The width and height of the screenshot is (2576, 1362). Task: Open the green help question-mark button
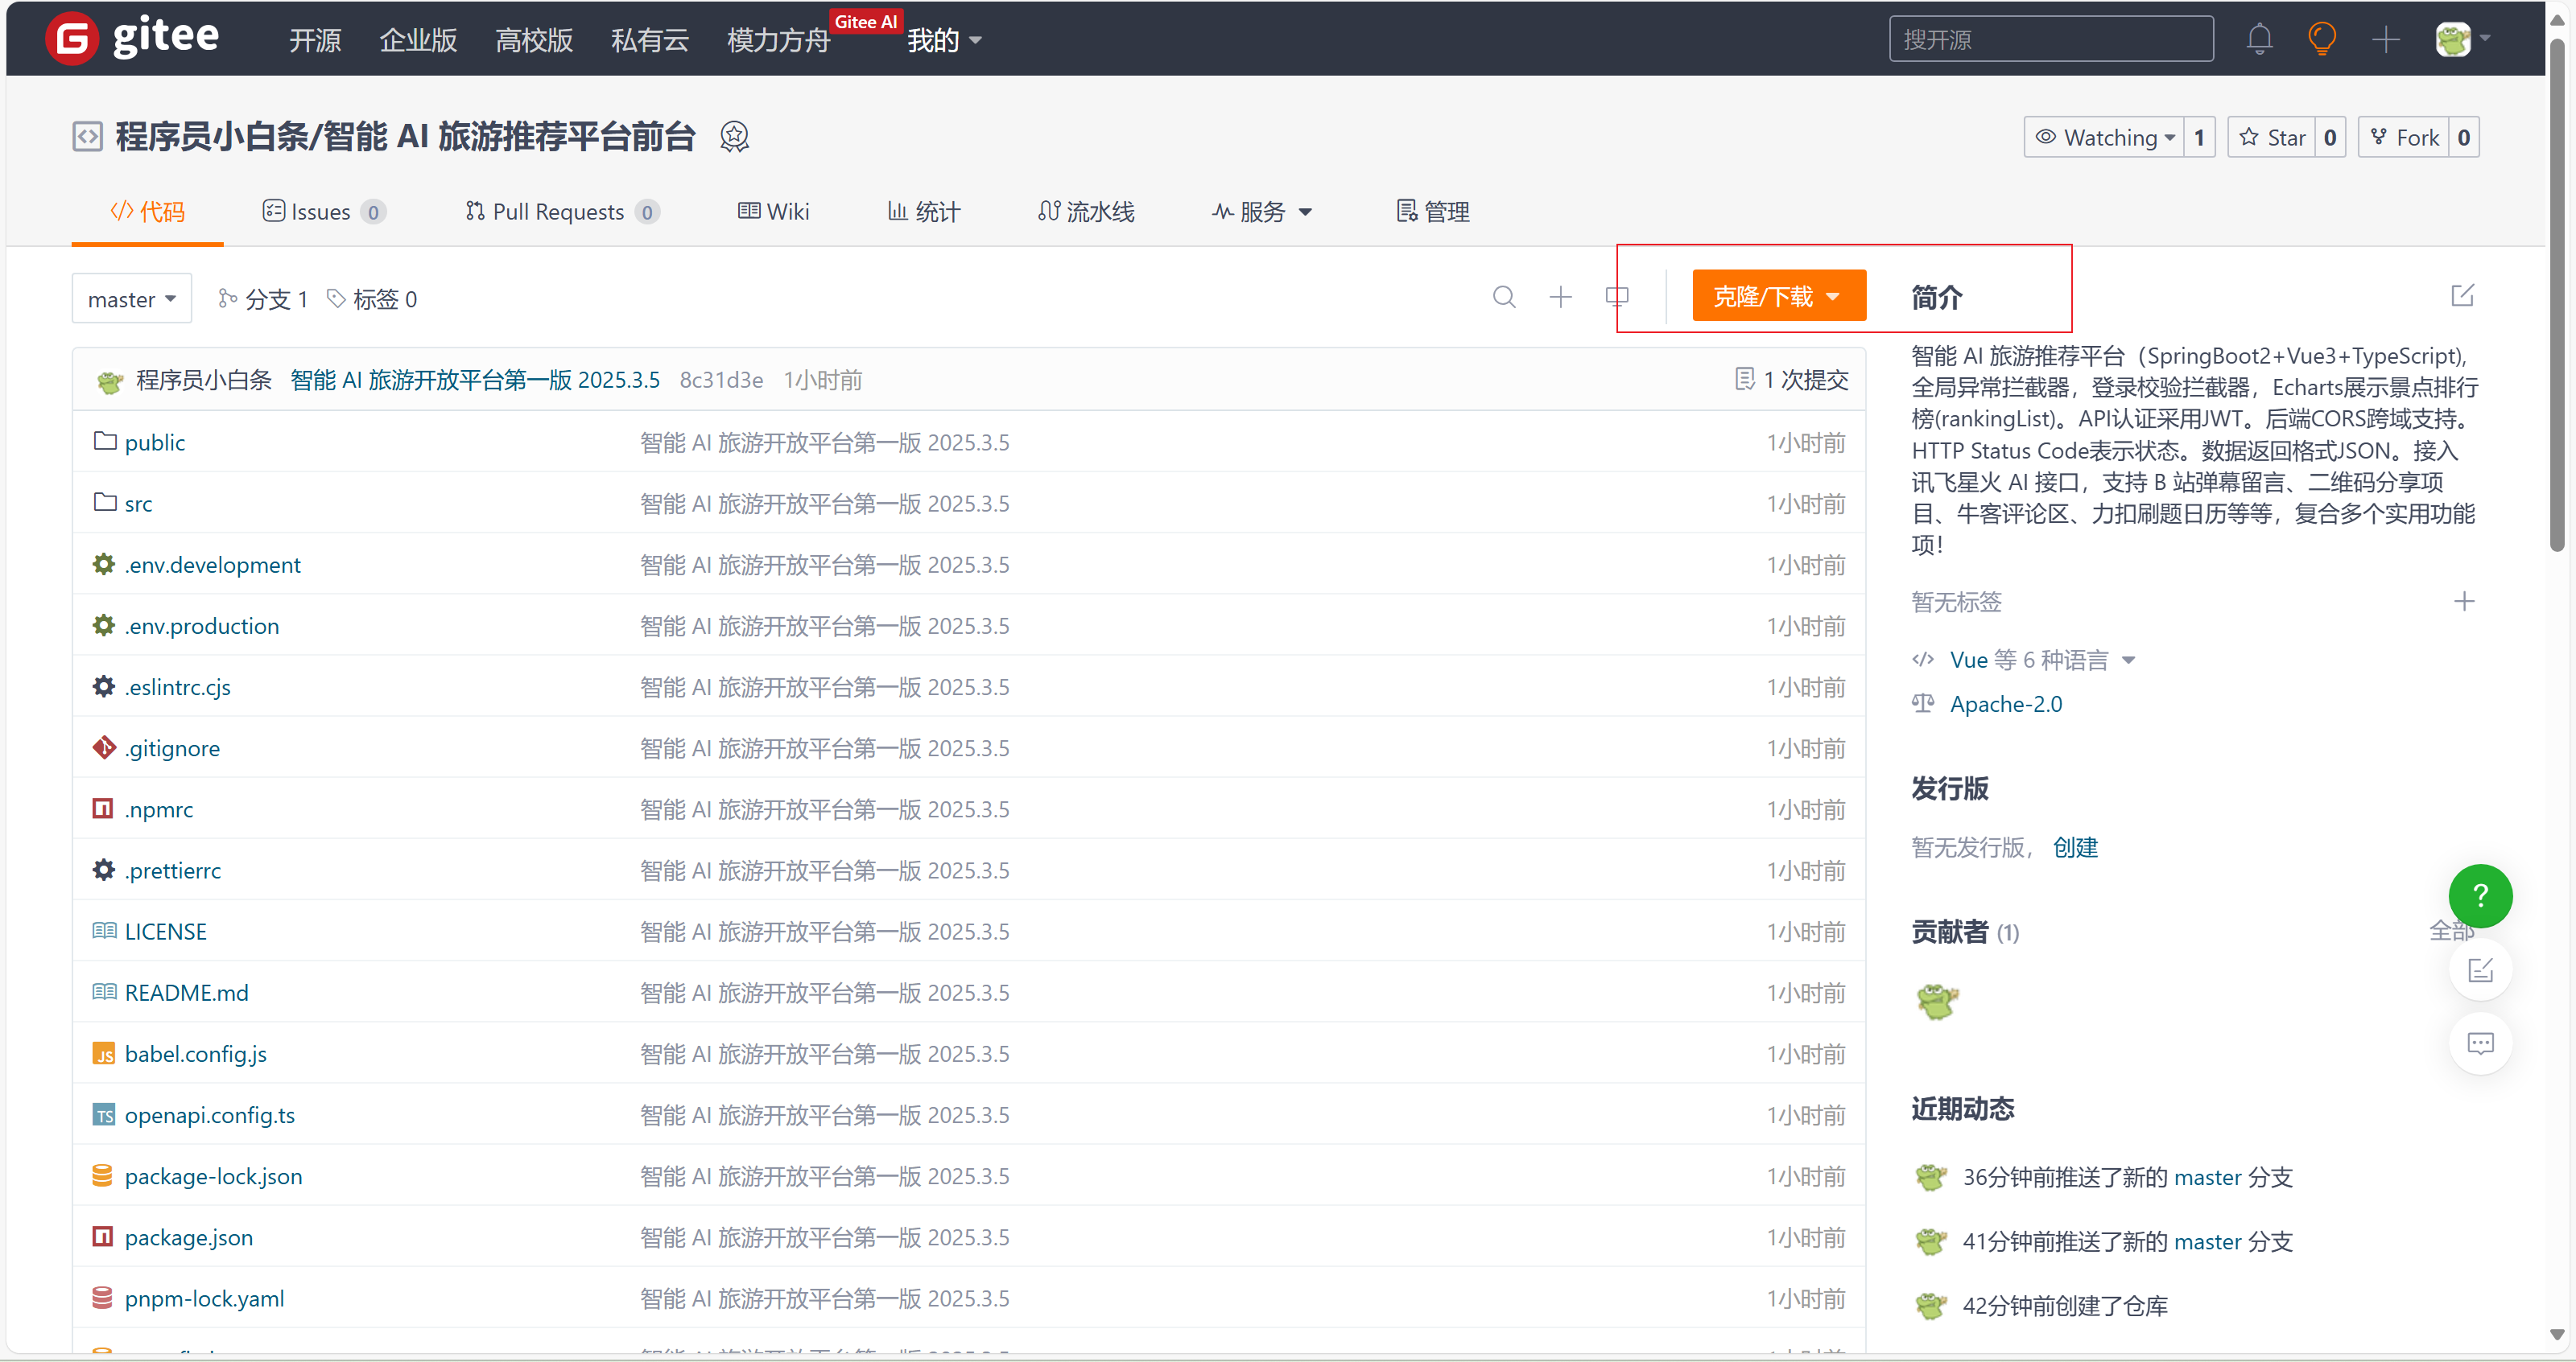(2479, 895)
